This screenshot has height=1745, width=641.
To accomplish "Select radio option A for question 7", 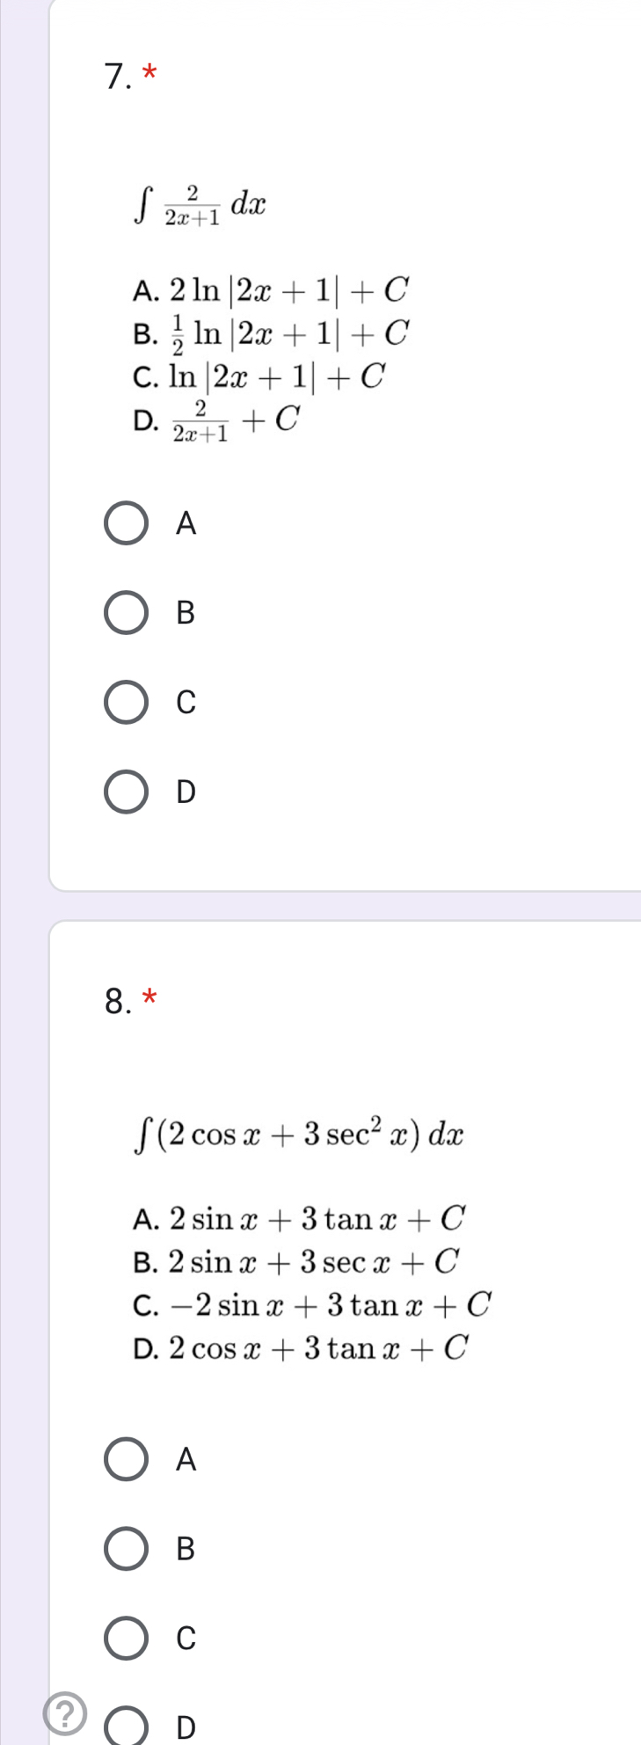I will [127, 524].
